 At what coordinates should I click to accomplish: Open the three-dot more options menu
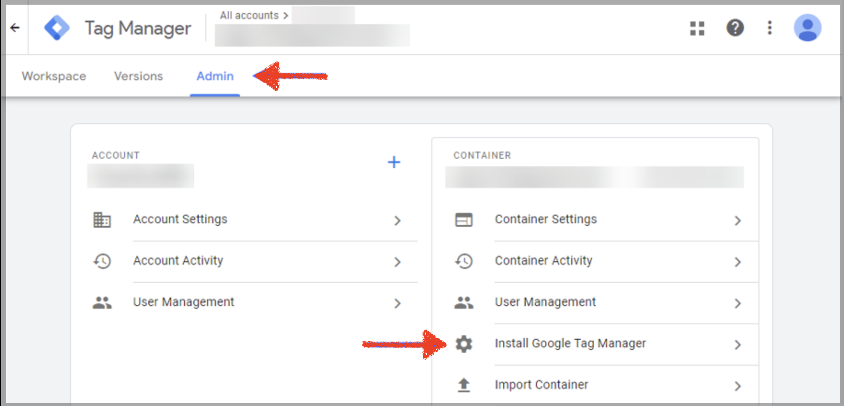tap(770, 28)
